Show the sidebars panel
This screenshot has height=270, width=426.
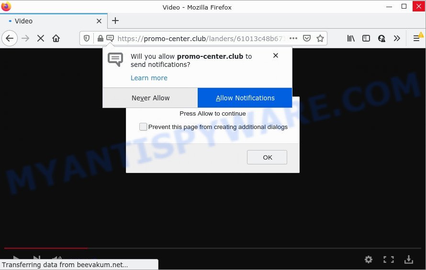(366, 38)
